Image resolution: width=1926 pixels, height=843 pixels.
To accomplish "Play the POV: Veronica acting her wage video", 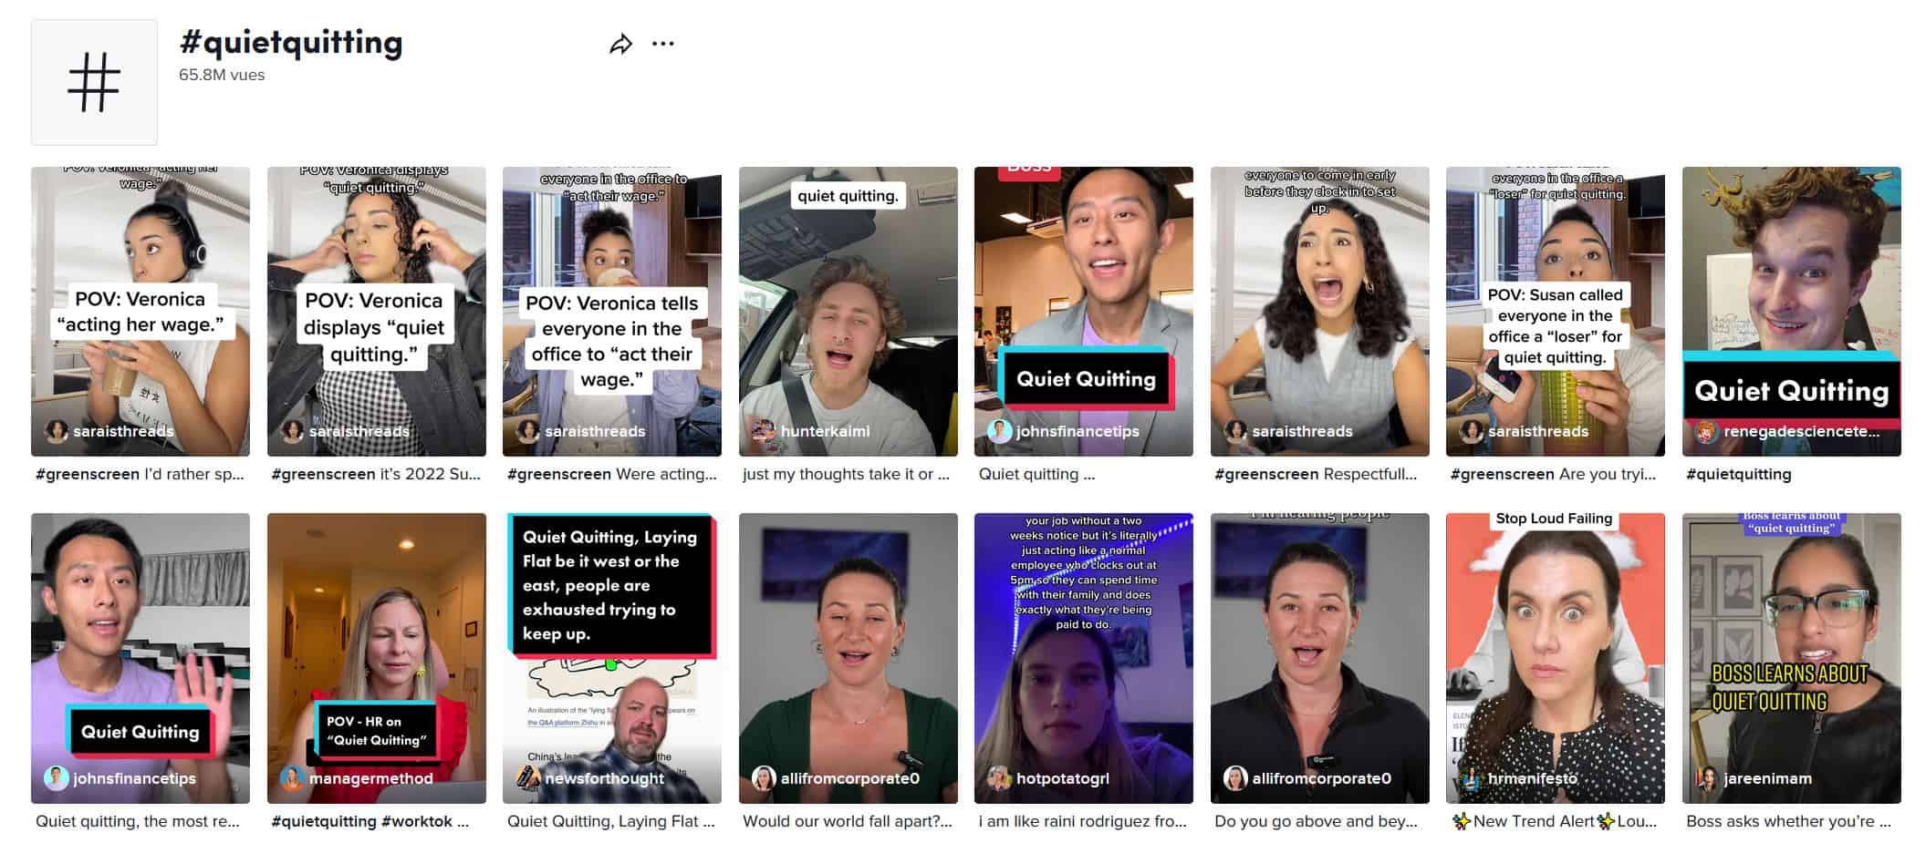I will click(x=141, y=310).
